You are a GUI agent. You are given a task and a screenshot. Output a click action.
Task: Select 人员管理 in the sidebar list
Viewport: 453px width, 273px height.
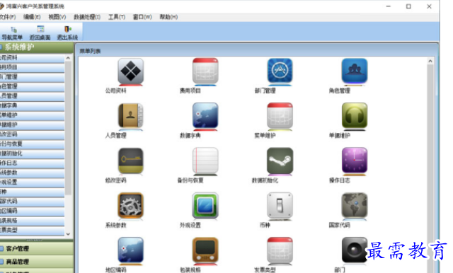32,96
